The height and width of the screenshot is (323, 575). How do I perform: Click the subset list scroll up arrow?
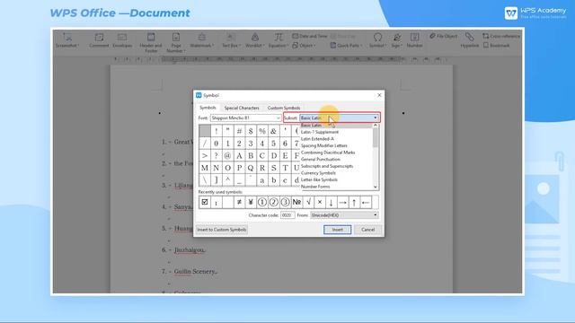pos(376,126)
